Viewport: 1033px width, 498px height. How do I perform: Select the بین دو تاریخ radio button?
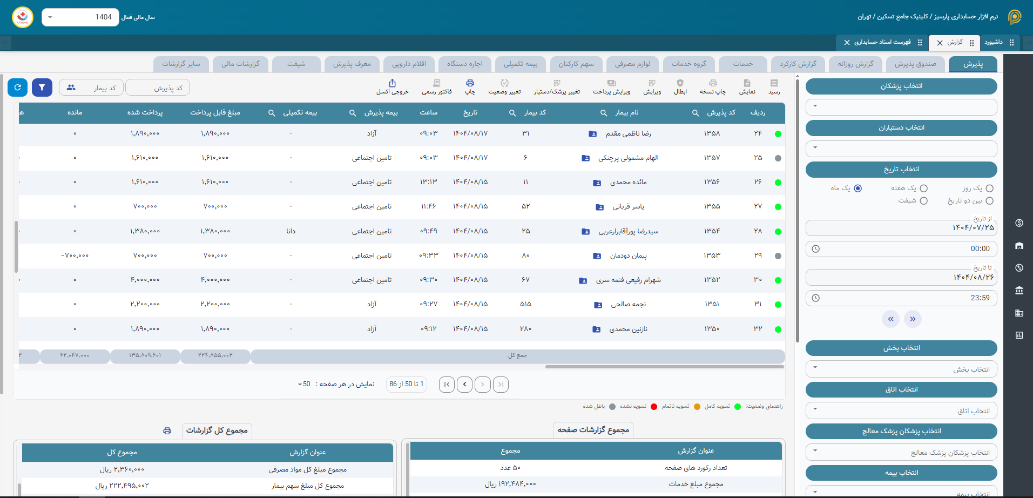[x=989, y=201]
